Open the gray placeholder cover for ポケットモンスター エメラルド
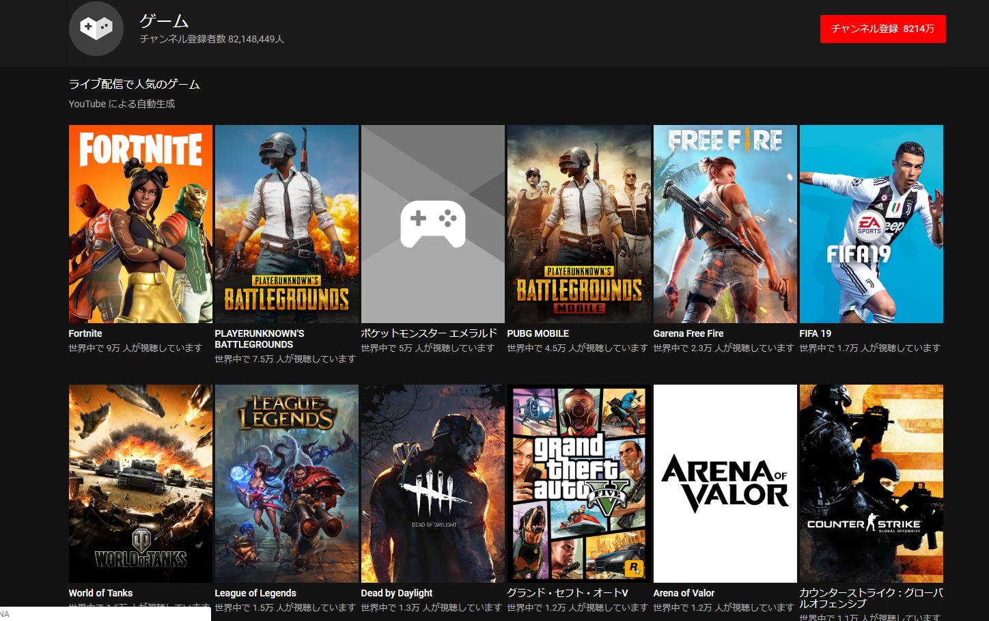 (x=433, y=224)
